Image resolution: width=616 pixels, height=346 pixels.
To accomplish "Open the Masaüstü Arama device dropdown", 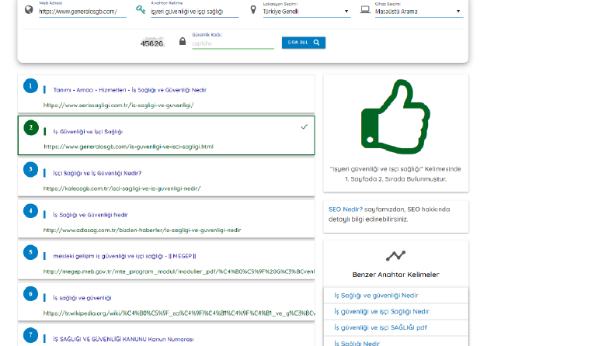I will pos(419,12).
